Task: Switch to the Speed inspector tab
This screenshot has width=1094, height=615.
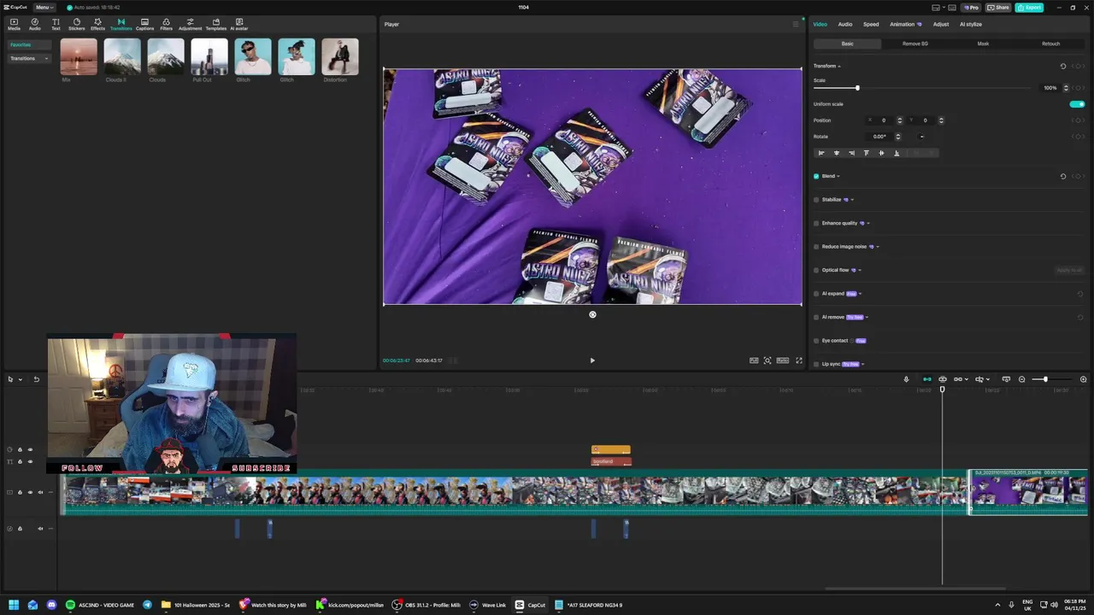Action: pos(871,24)
